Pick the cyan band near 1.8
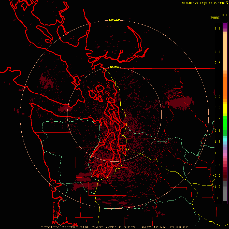Viewport: 229px width, 229px height. click(x=225, y=140)
